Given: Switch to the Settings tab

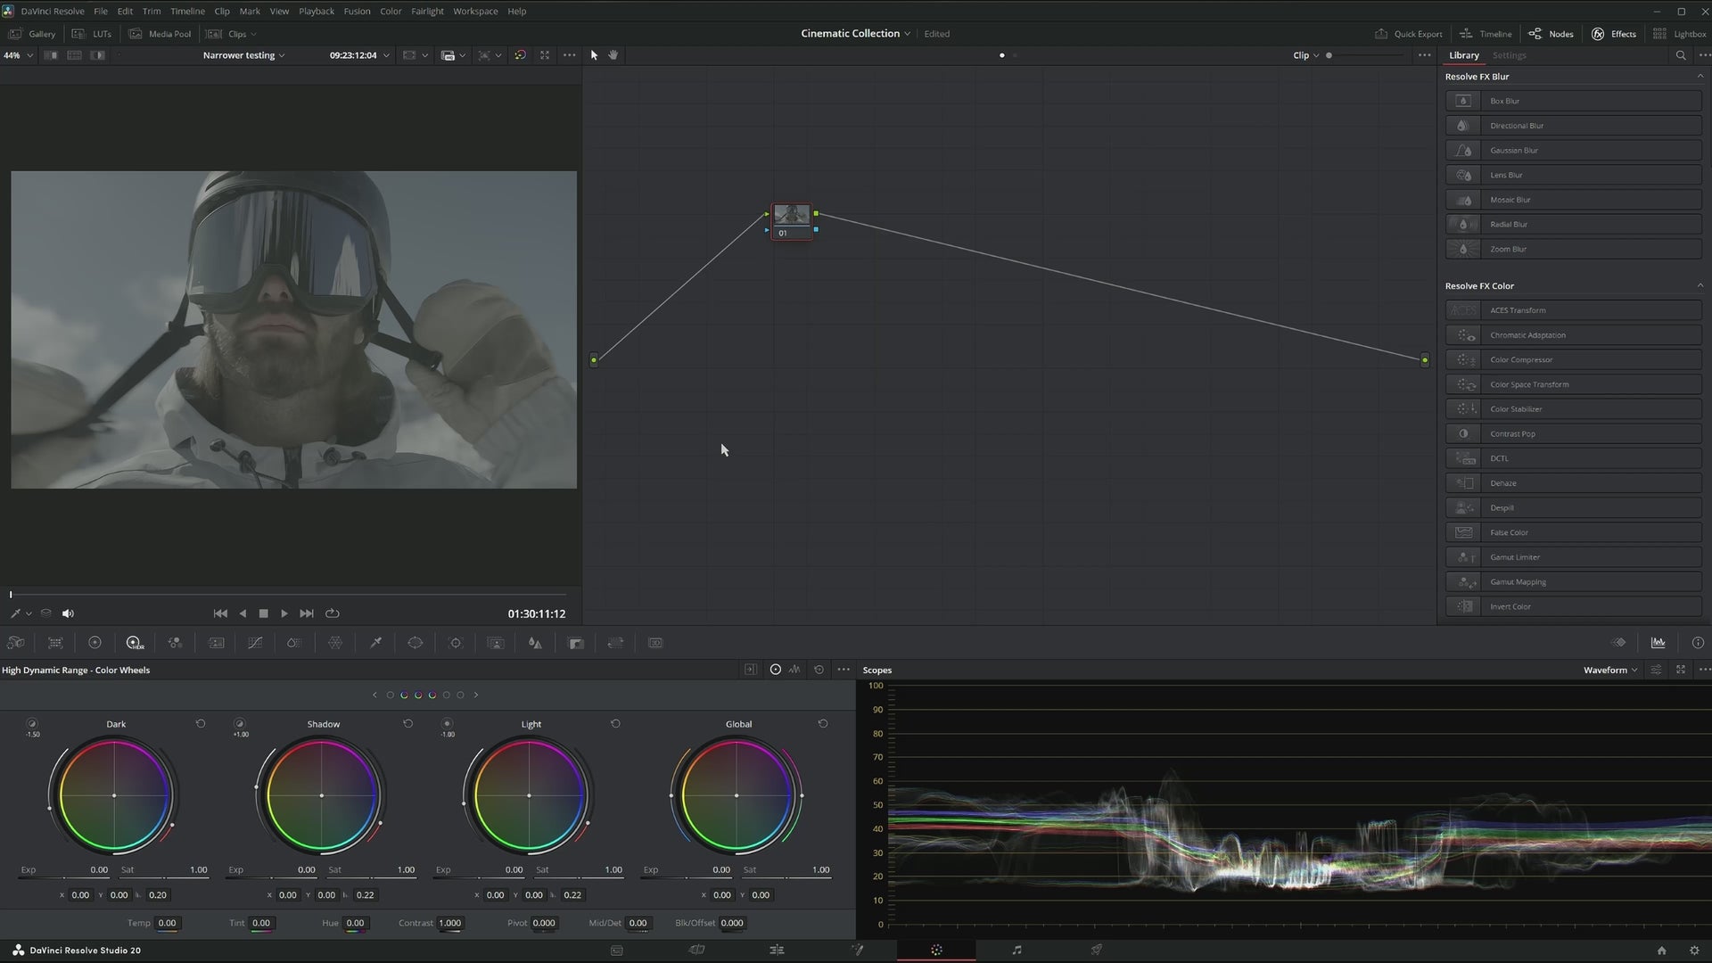Looking at the screenshot, I should [1509, 55].
